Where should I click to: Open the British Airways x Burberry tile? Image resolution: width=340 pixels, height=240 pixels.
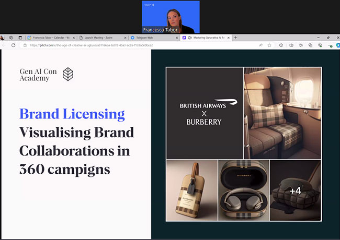(205, 113)
